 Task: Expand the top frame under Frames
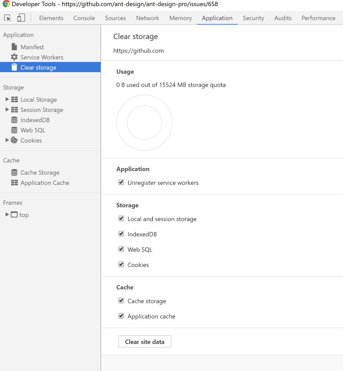[x=7, y=214]
